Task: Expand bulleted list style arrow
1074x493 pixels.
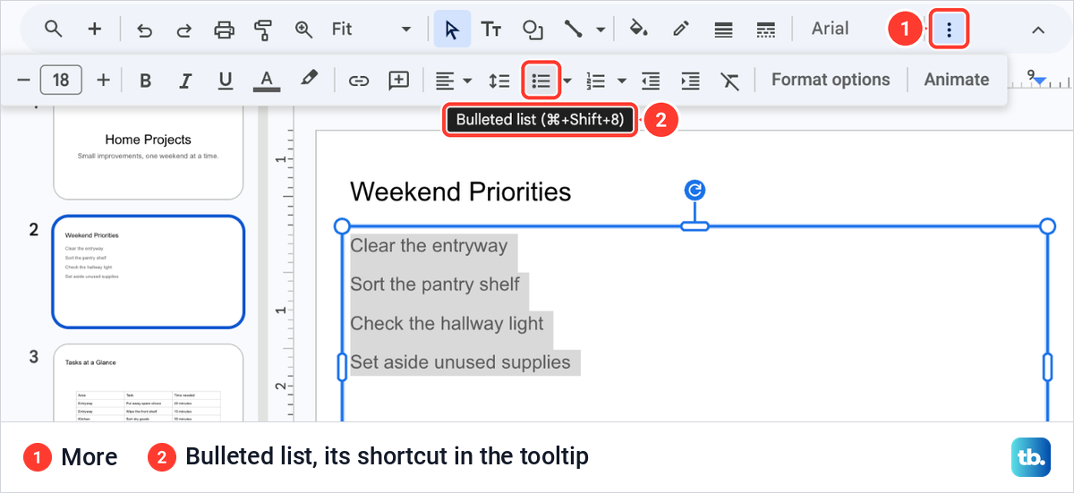Action: pos(567,81)
